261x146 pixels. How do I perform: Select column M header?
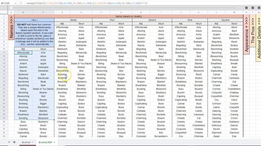click(x=234, y=13)
